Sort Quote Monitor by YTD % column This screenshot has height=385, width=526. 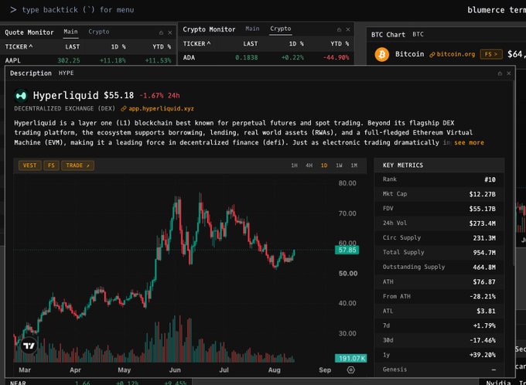tap(162, 46)
